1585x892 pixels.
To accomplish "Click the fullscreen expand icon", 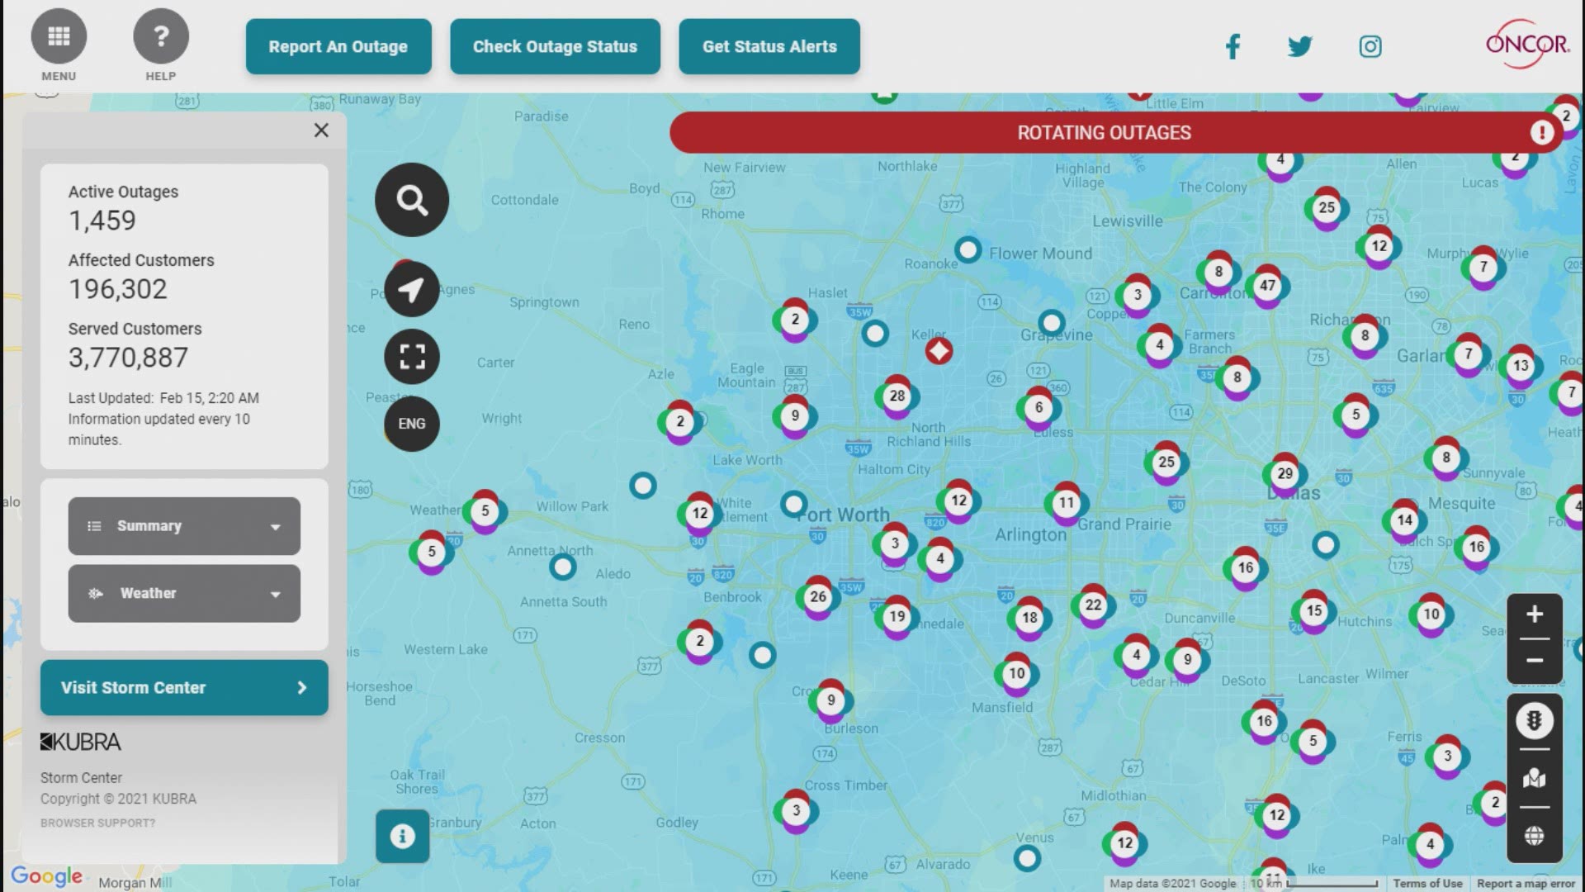I will [411, 356].
